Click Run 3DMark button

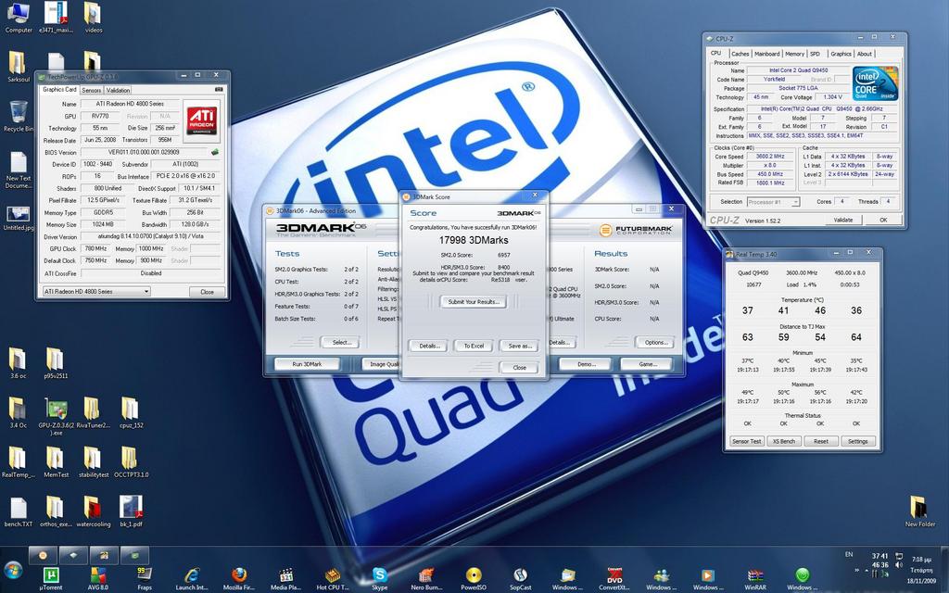(307, 364)
